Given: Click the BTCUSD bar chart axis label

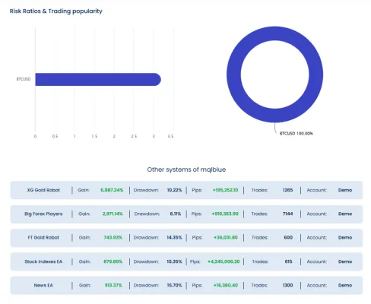Looking at the screenshot, I should click(x=24, y=79).
